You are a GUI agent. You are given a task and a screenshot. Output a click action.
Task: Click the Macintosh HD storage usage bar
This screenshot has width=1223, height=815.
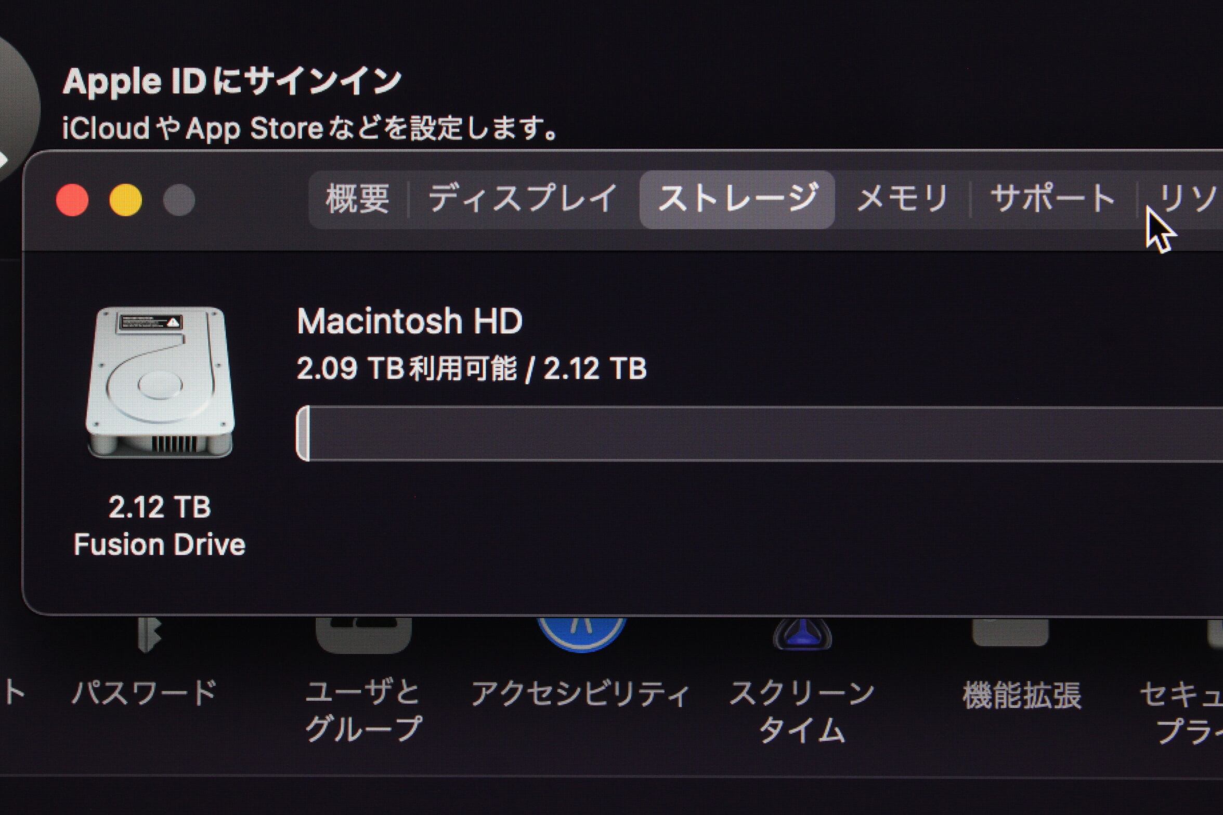pos(759,433)
